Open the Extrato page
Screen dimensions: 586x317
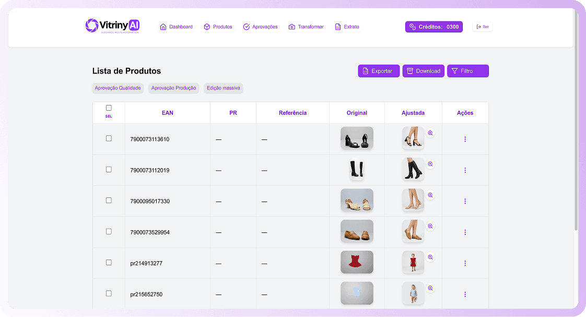pyautogui.click(x=347, y=27)
